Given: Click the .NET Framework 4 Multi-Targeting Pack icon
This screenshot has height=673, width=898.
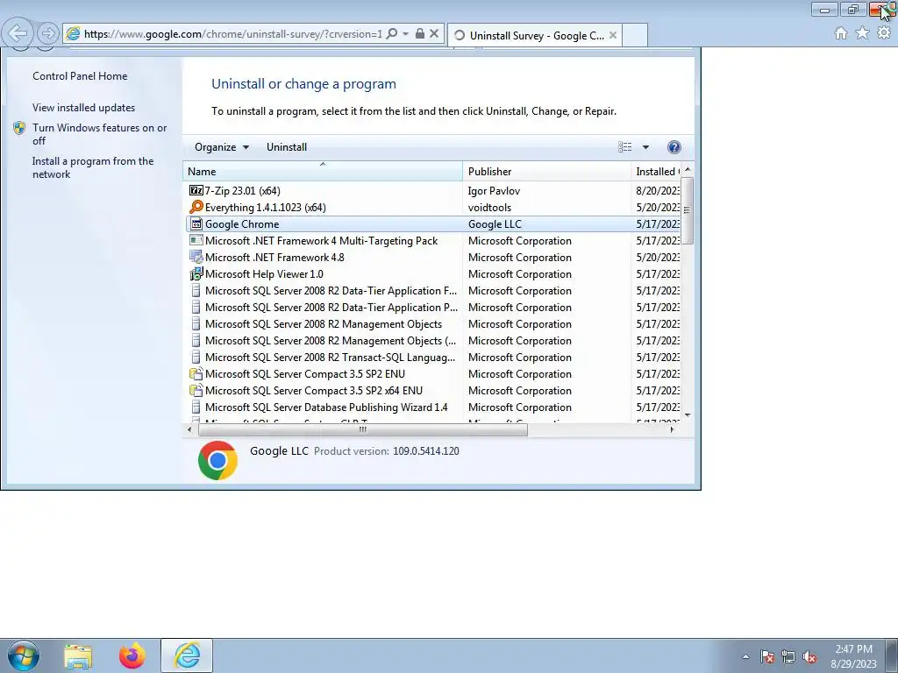Looking at the screenshot, I should click(196, 240).
